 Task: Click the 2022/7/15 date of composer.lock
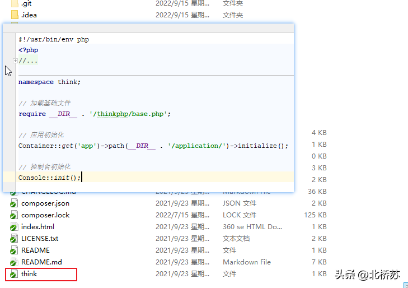point(182,215)
